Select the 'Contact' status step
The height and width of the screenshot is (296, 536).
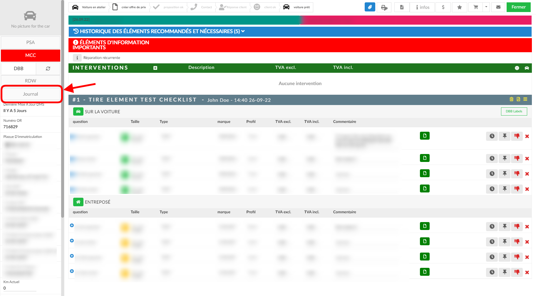point(201,7)
